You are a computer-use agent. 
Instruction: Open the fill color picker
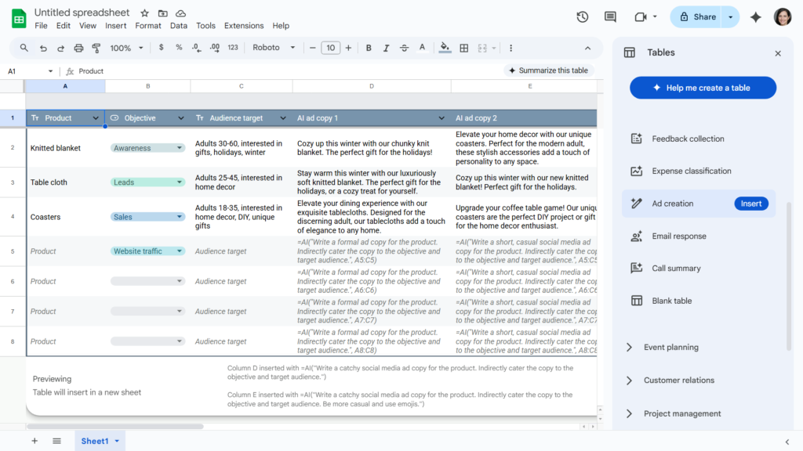(x=445, y=48)
